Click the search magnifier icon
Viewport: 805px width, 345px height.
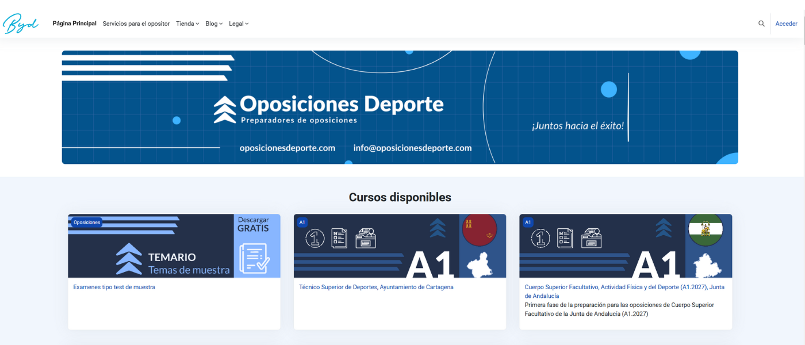(x=761, y=24)
